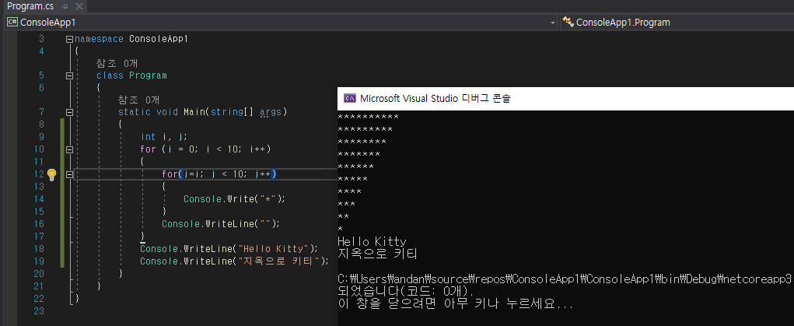The image size is (794, 326).
Task: Pin the Program.cs tab
Action: [x=65, y=6]
